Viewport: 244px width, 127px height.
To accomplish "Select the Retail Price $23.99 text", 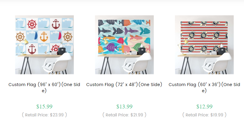I will [44, 115].
